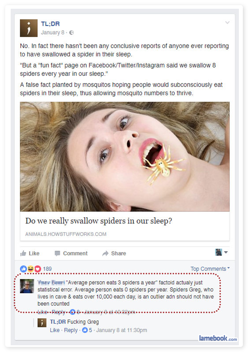Open the Top Comments sorting dropdown

(210, 269)
